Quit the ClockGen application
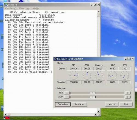 coord(126,104)
